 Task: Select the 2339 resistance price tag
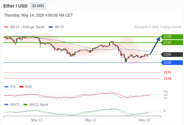click(x=172, y=37)
